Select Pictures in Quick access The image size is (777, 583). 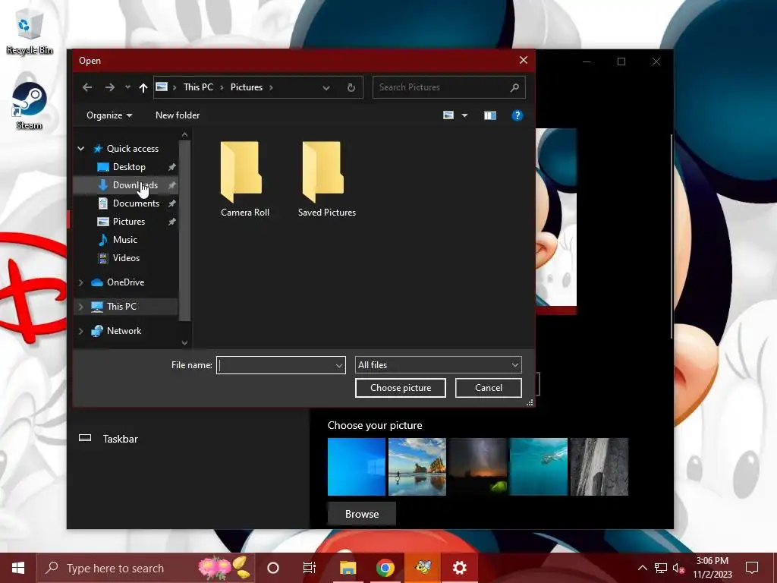pyautogui.click(x=128, y=221)
